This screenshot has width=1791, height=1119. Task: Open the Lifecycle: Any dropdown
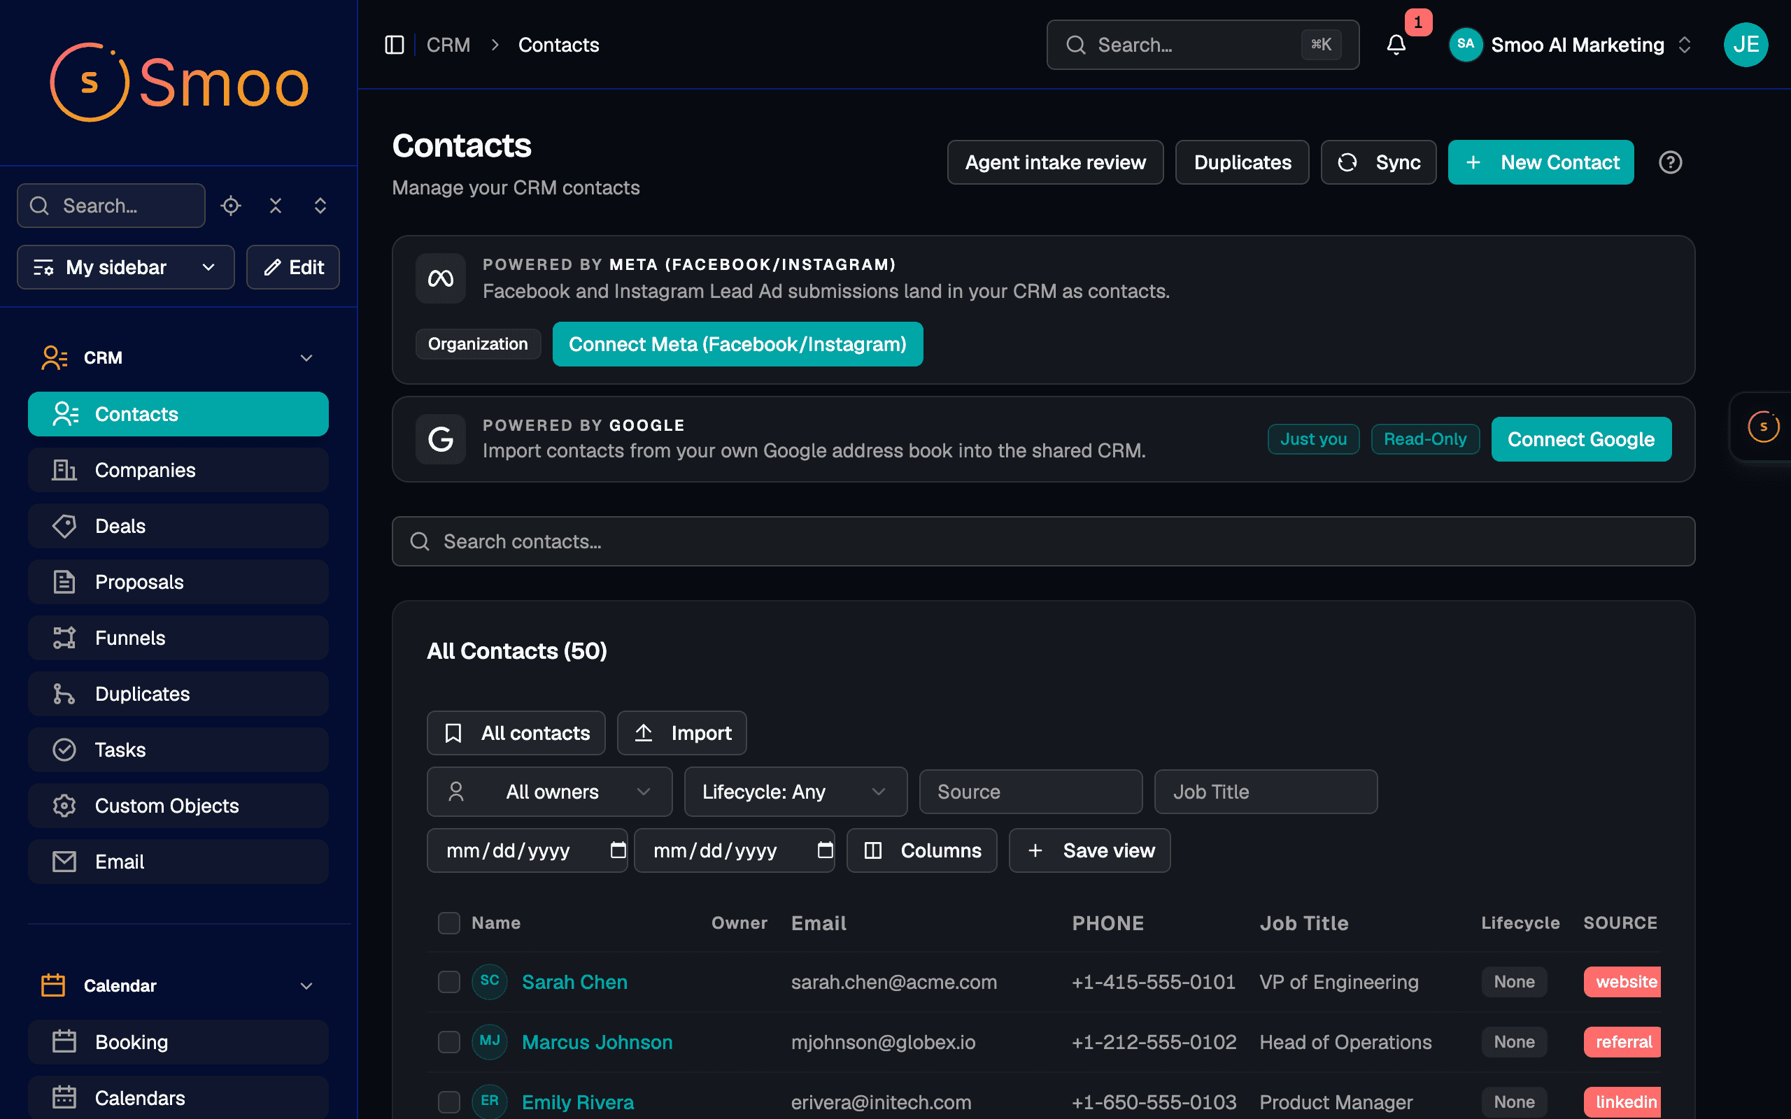click(x=795, y=792)
